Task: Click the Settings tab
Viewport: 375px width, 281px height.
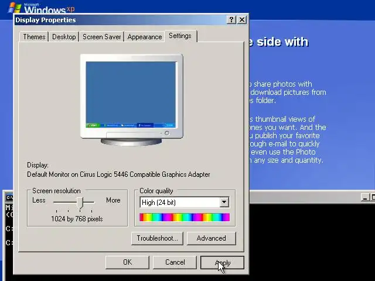Action: pos(180,36)
